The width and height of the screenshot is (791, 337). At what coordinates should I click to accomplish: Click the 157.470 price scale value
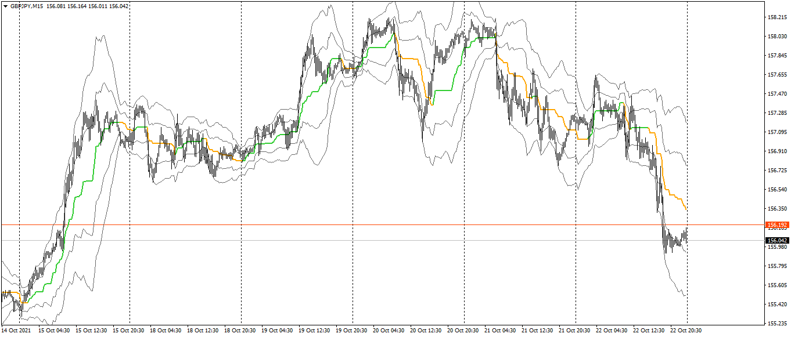click(x=777, y=93)
